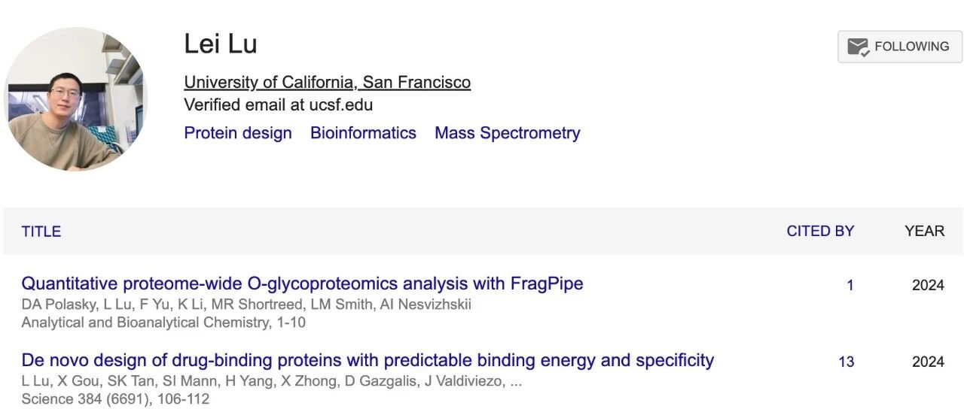Viewport: 964px width, 409px height.
Task: Sort publications by the YEAR column header
Action: [x=924, y=231]
